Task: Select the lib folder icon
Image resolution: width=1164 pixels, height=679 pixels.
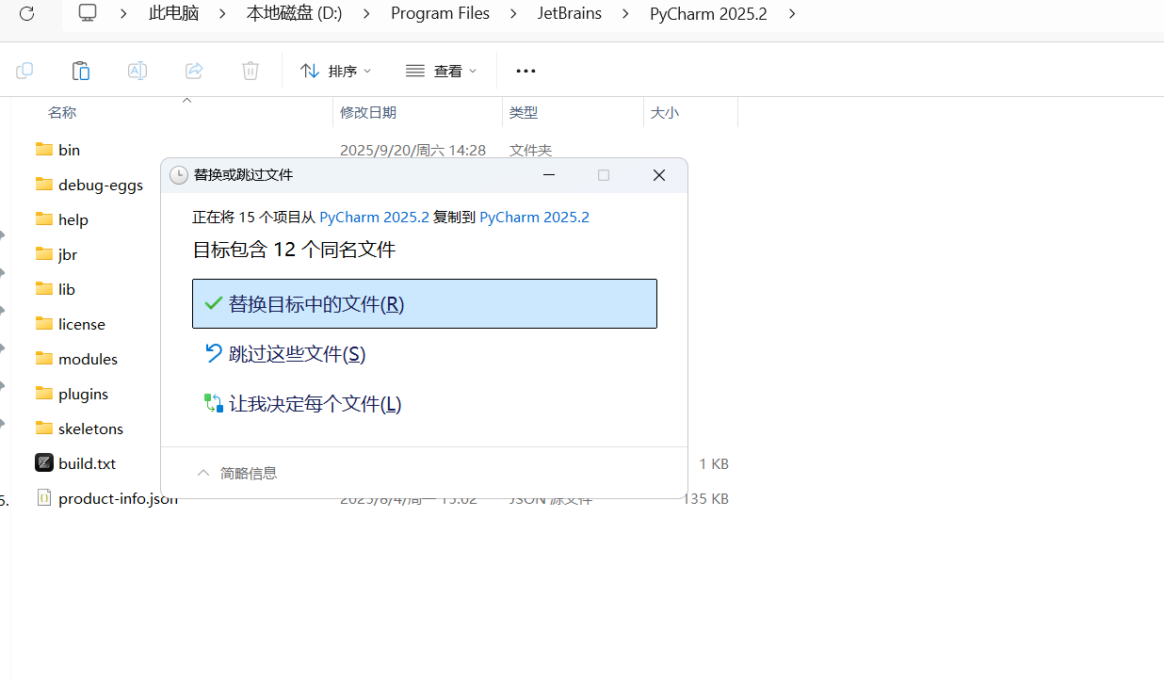Action: pyautogui.click(x=44, y=288)
